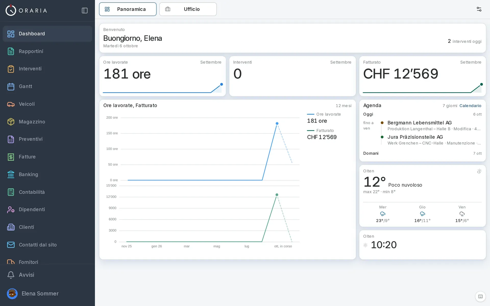Click the Ore lavorate 181 ore card

(x=163, y=76)
